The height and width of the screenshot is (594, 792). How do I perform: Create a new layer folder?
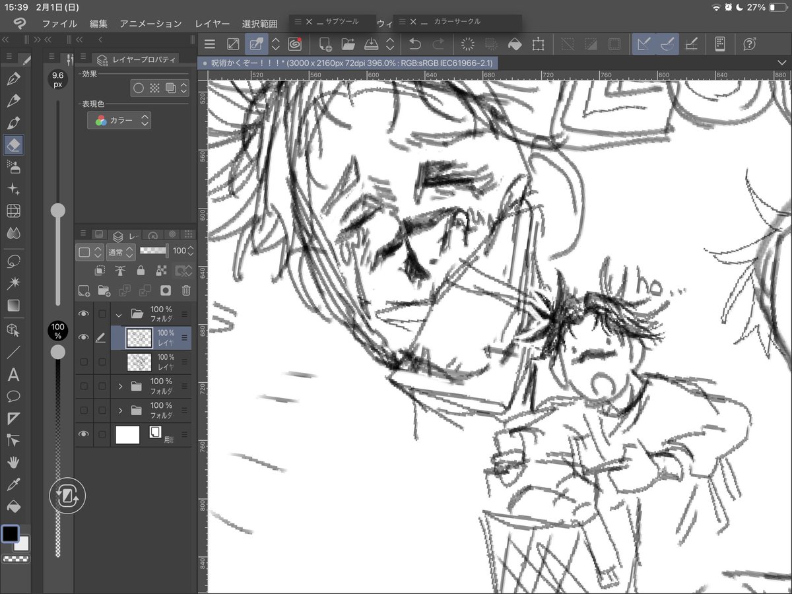click(x=104, y=290)
